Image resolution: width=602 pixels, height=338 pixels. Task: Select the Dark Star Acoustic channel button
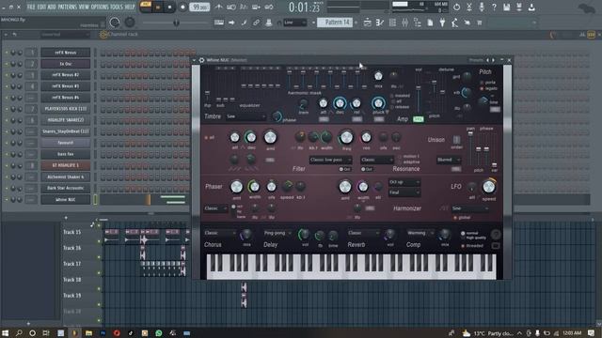[65, 188]
